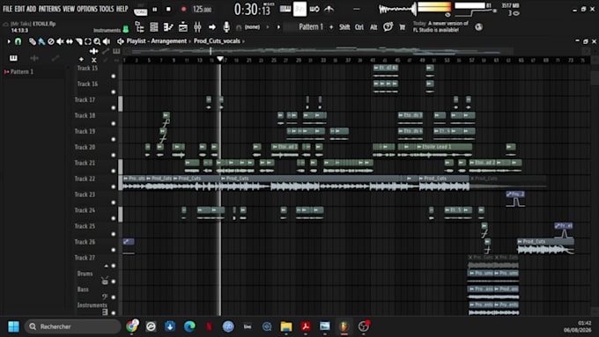Click the typing keyboard icon near the time display
This screenshot has height=337, width=599.
[x=285, y=9]
